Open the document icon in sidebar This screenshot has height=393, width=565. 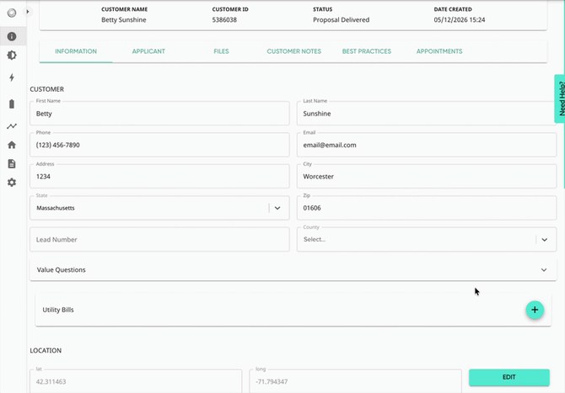point(12,163)
